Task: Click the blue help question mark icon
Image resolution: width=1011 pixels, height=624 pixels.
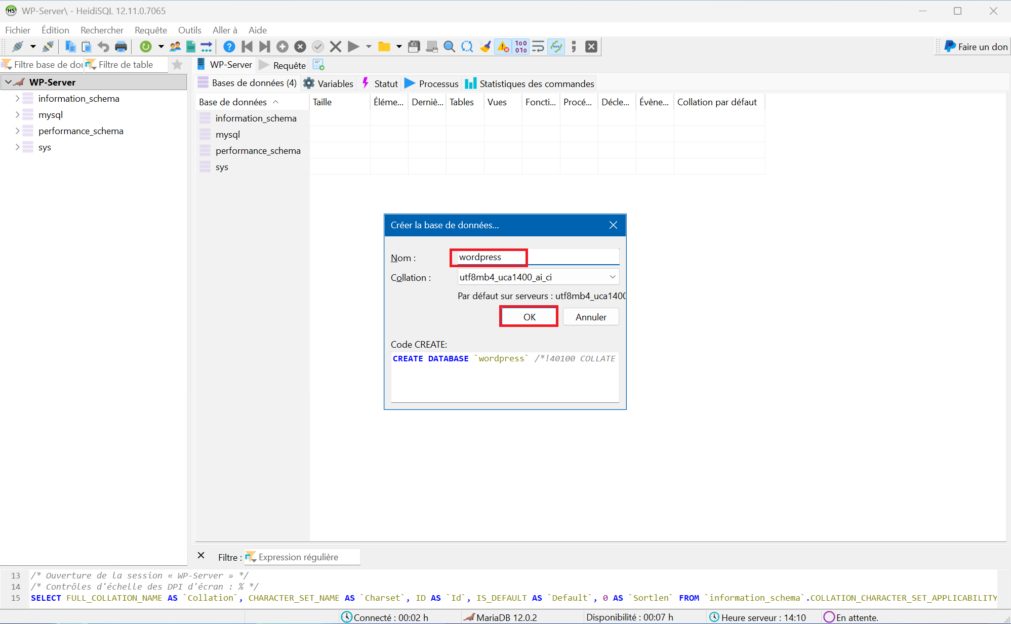Action: tap(229, 47)
